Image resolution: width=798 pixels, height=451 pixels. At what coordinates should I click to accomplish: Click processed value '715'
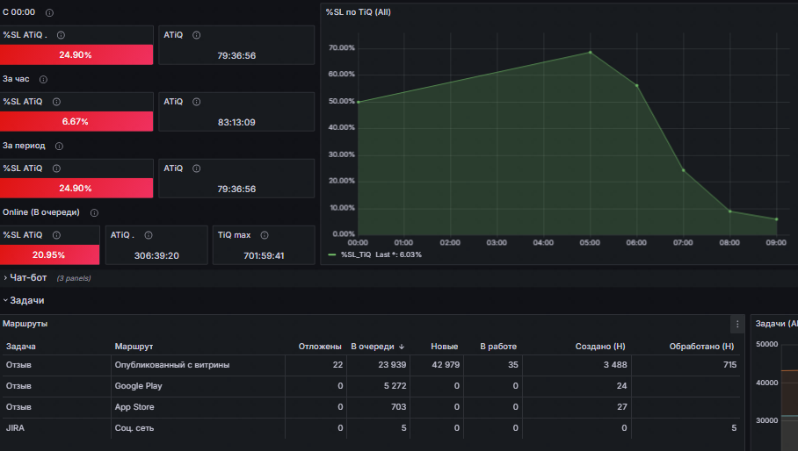(x=729, y=365)
